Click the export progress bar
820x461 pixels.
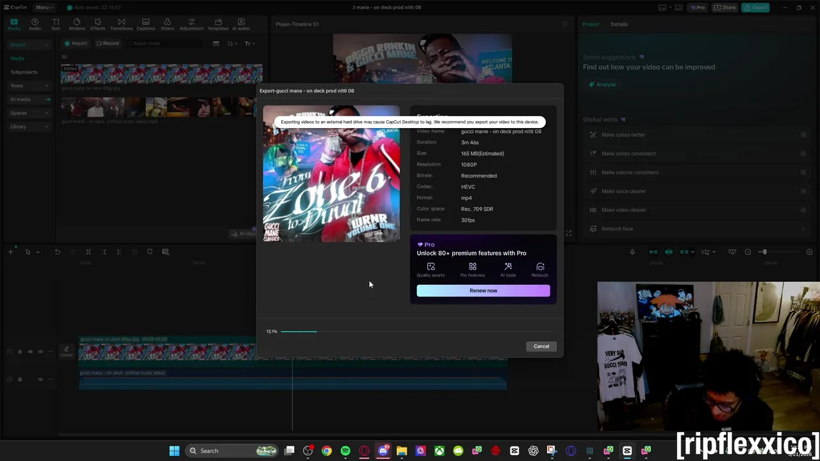coord(416,332)
